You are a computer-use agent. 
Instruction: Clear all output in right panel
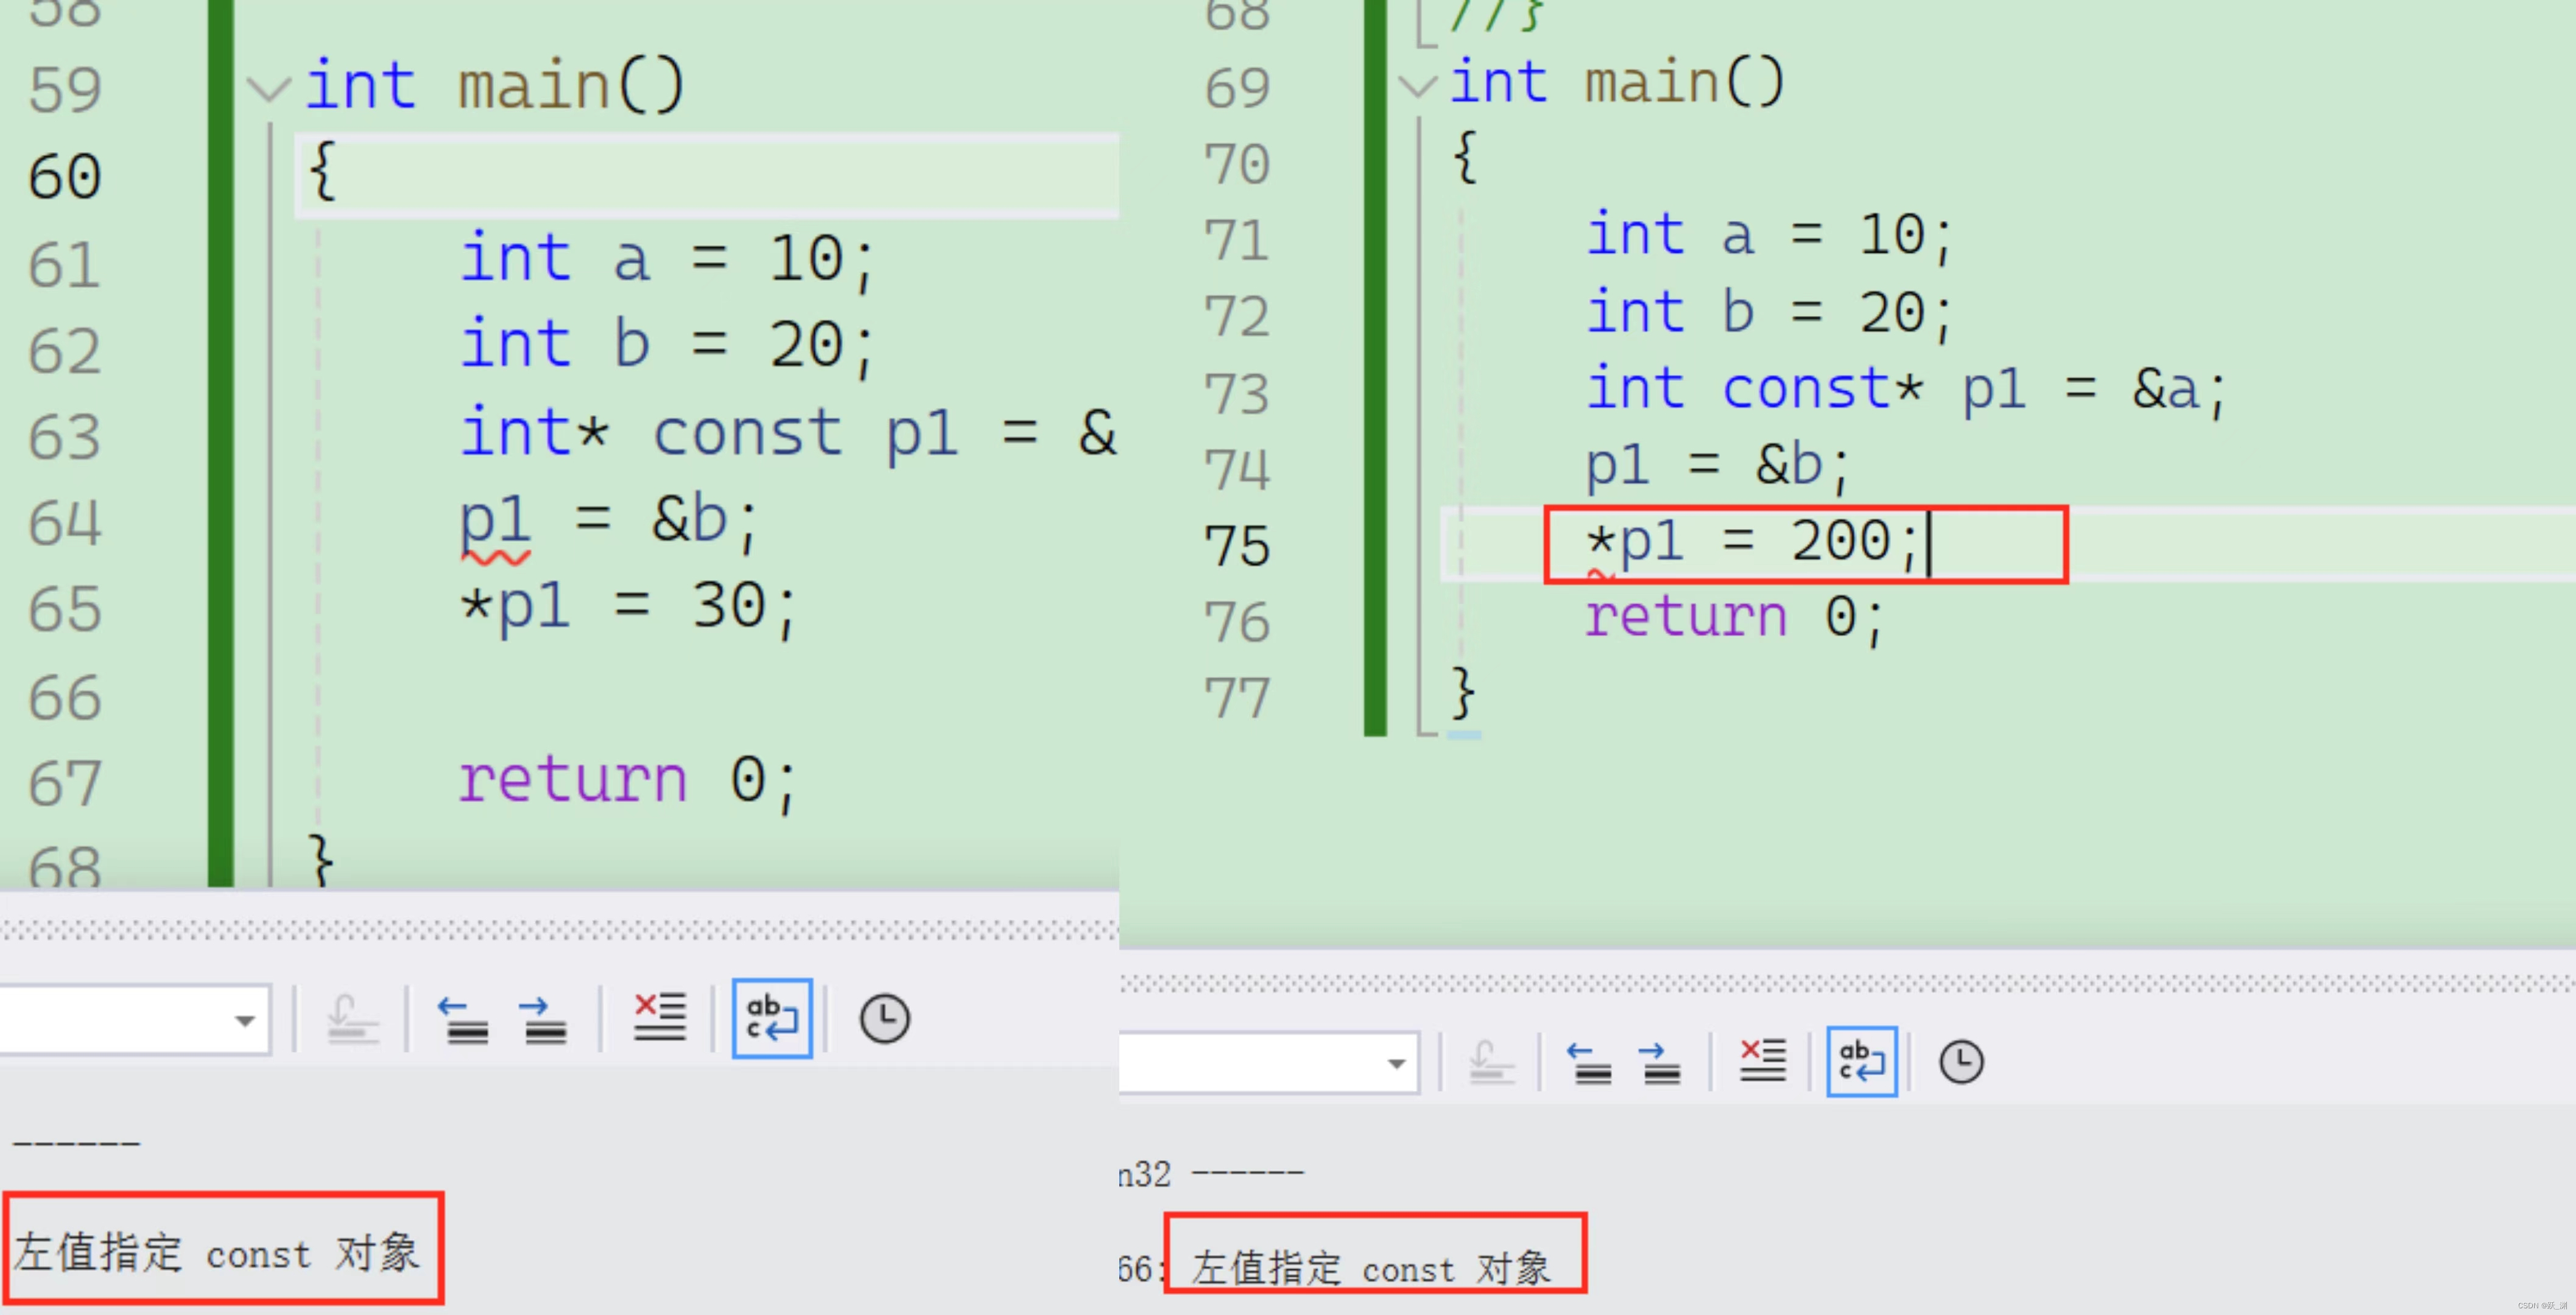[x=1763, y=1061]
